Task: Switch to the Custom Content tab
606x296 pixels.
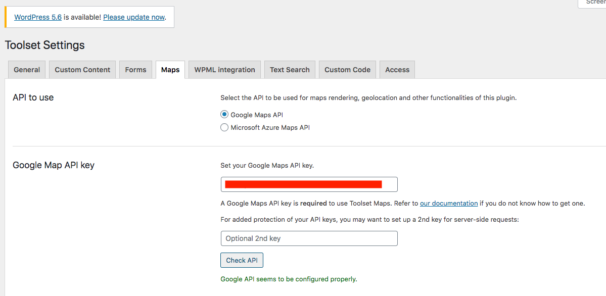Action: 82,70
